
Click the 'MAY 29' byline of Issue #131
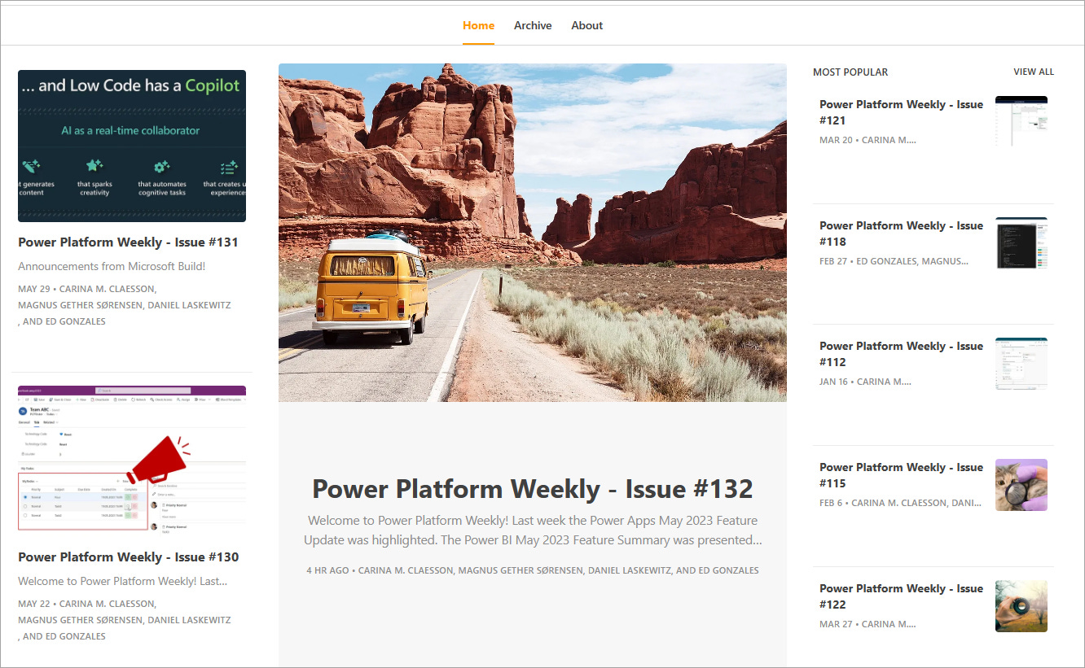(125, 305)
